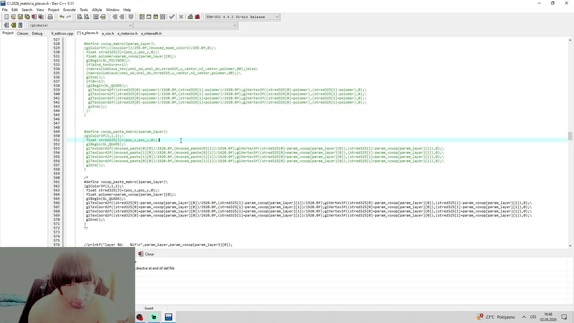Click line number 549 in the gutter
The height and width of the screenshot is (323, 574).
tap(57, 132)
